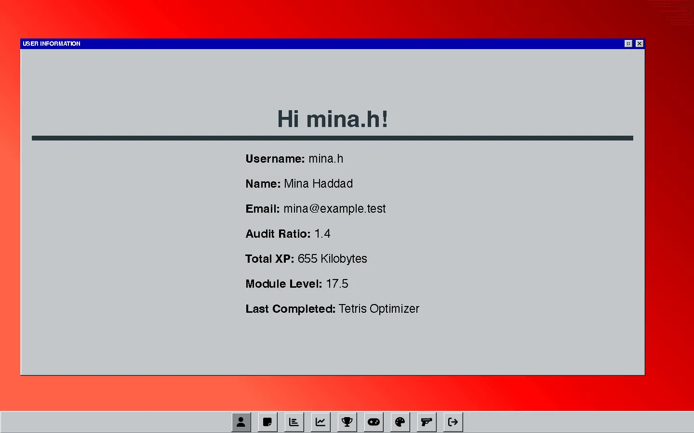Click the logout arrow taskbar icon
This screenshot has width=694, height=433.
pyautogui.click(x=453, y=422)
